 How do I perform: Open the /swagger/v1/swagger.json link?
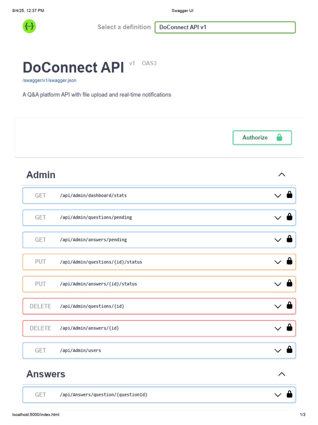tap(49, 81)
